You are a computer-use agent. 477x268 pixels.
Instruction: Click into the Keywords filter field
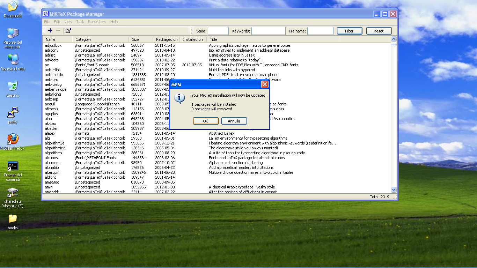[x=269, y=31]
